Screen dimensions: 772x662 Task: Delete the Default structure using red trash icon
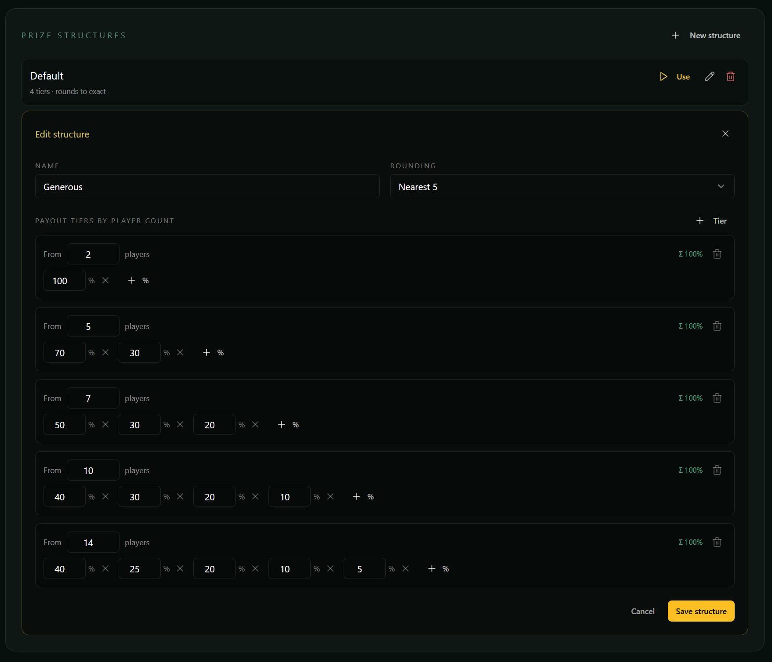coord(730,76)
